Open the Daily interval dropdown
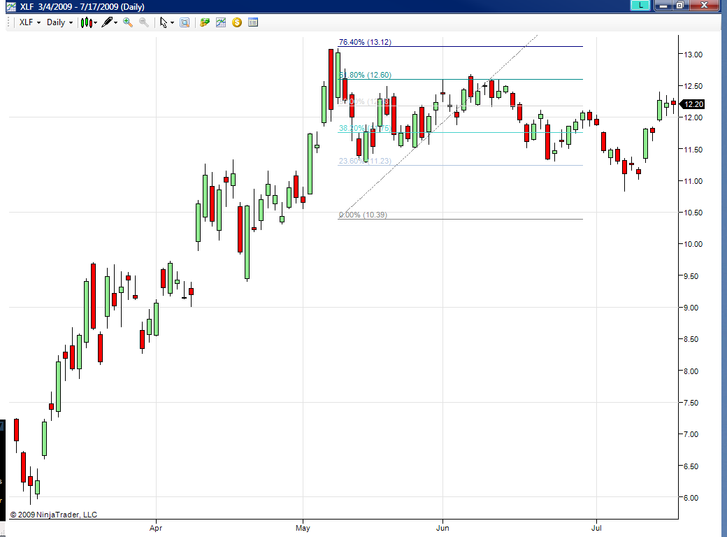 coord(60,22)
